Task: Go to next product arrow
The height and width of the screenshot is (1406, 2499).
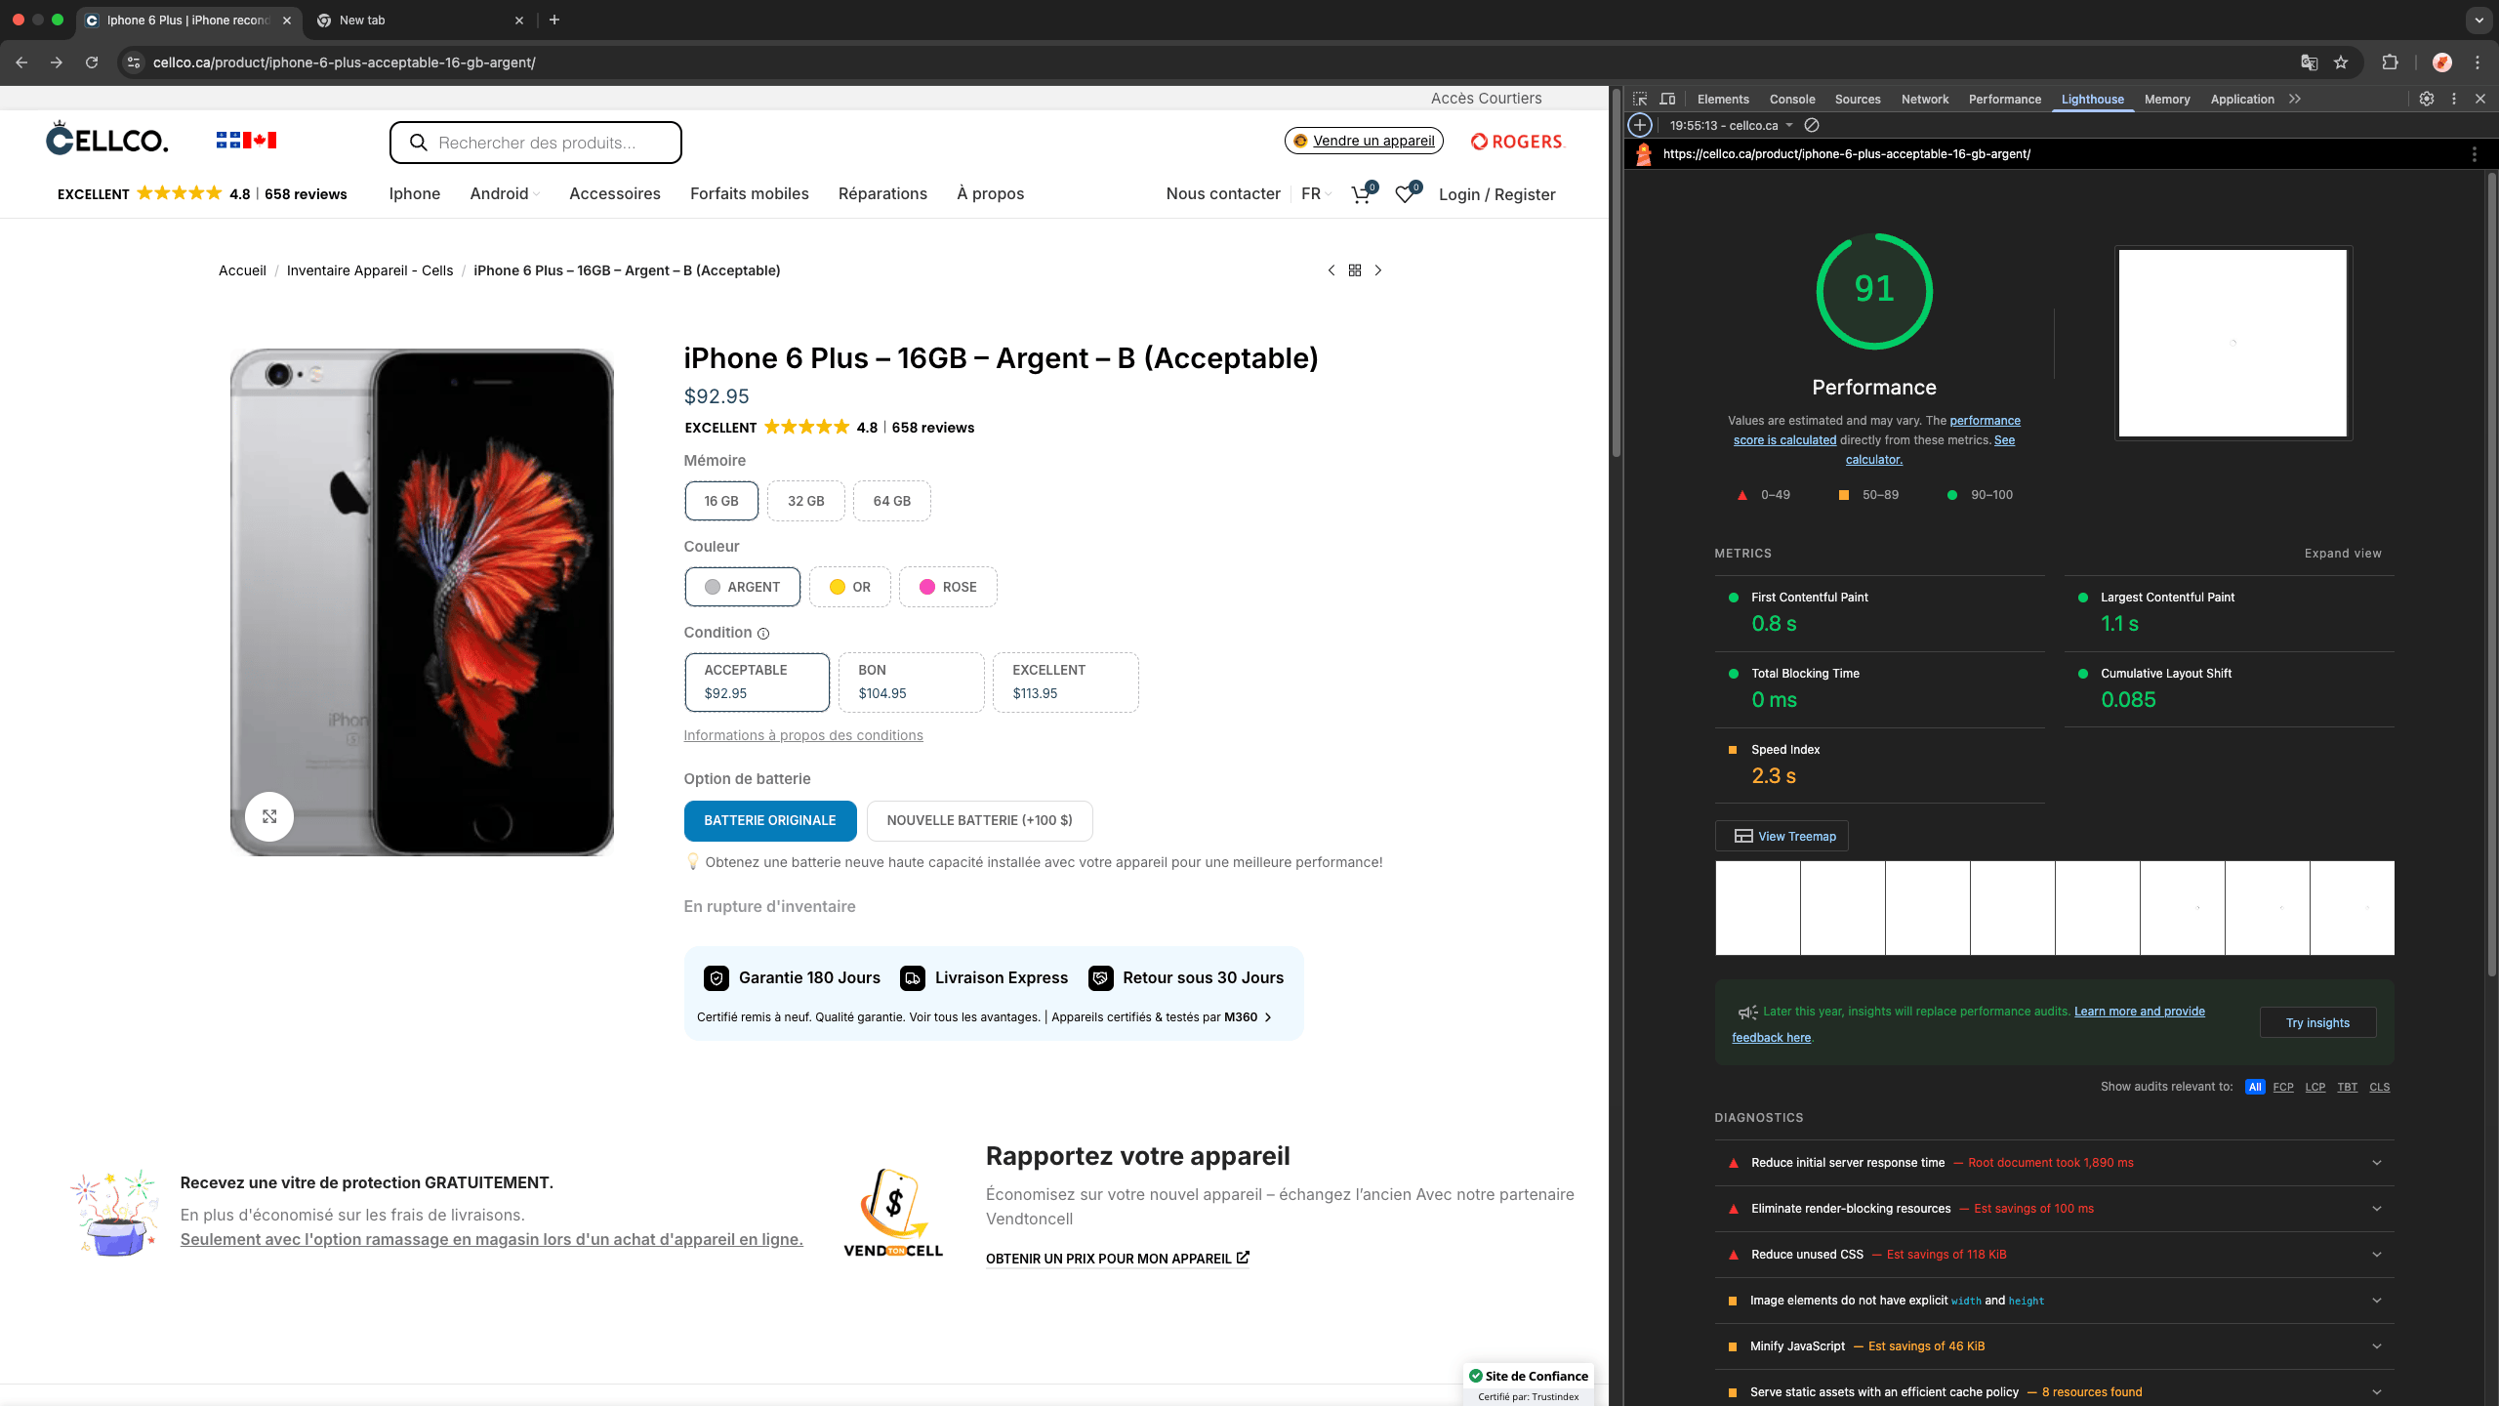Action: 1378,270
